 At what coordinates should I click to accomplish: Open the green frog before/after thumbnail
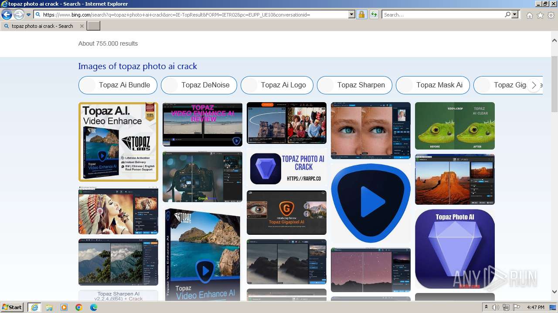click(x=455, y=126)
